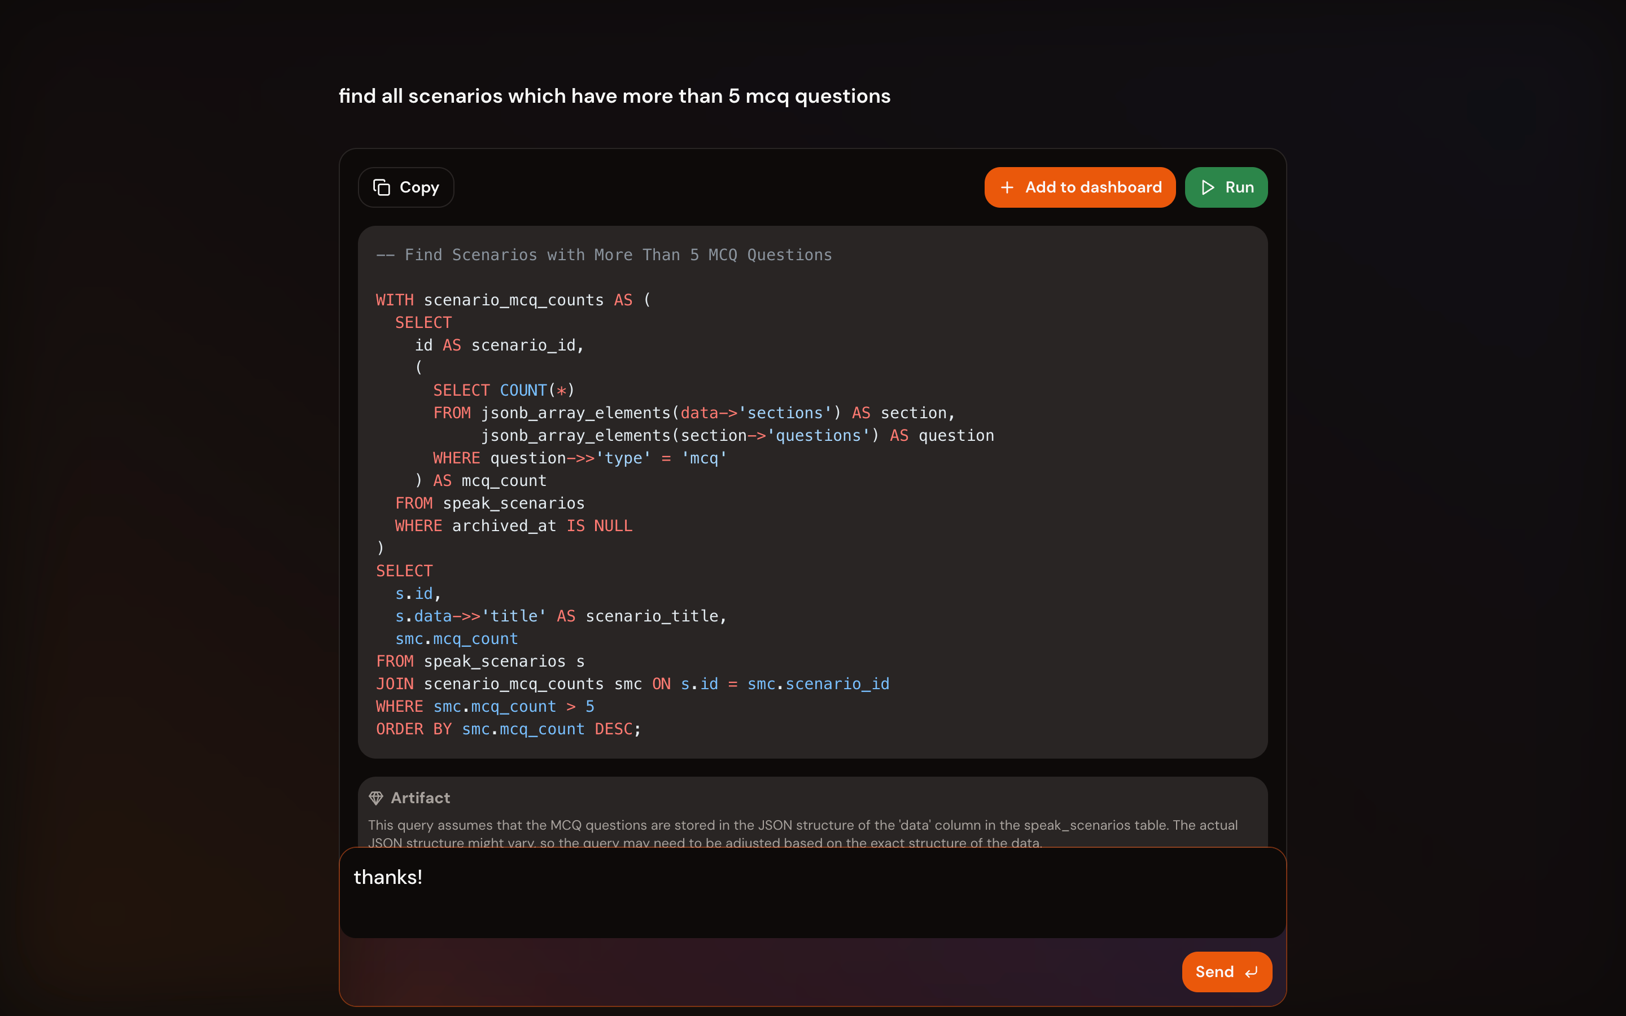
Task: Click the prompt about mcq questions
Action: click(614, 96)
